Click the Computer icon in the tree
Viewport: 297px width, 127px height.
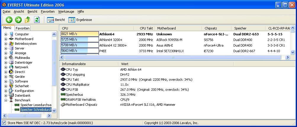point(11,34)
